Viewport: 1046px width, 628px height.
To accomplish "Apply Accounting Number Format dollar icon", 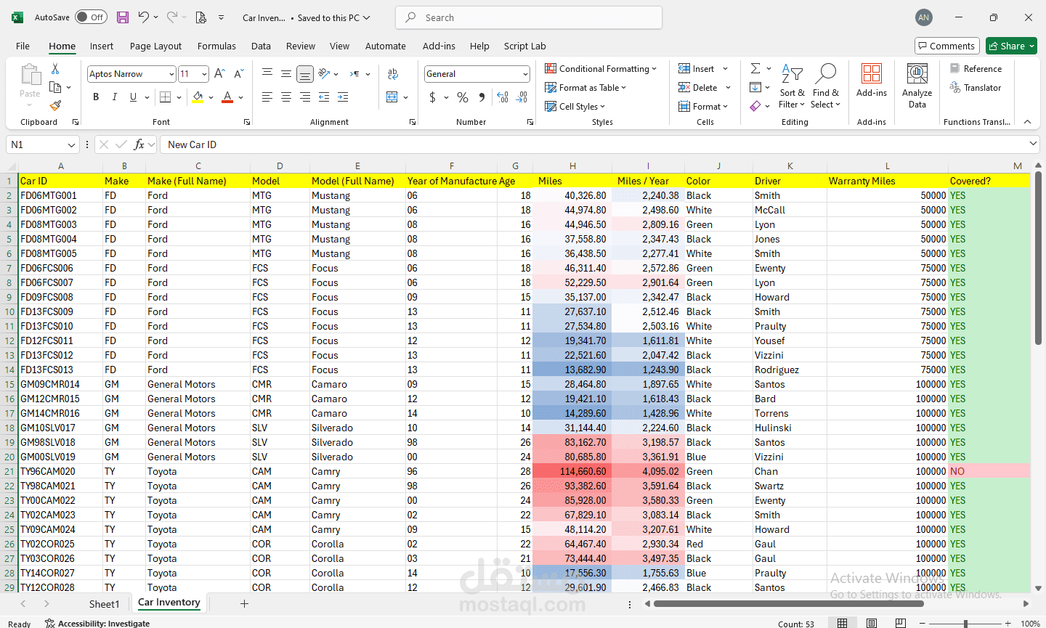I will [x=432, y=97].
